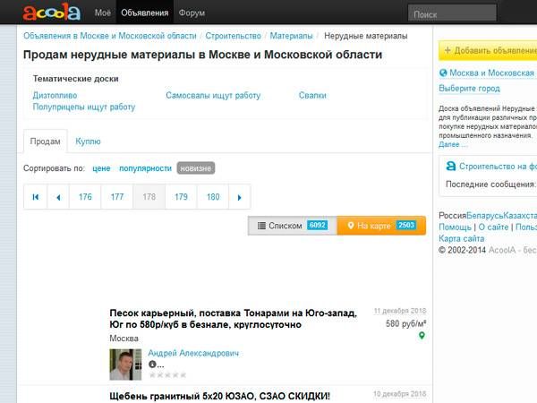Switch to На карте map view

(x=381, y=226)
